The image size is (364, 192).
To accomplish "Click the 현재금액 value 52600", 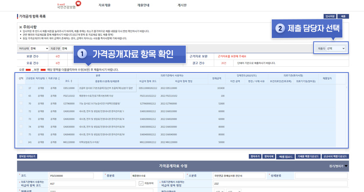I will pyautogui.click(x=221, y=104).
